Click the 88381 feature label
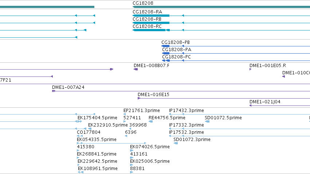 pos(137,169)
